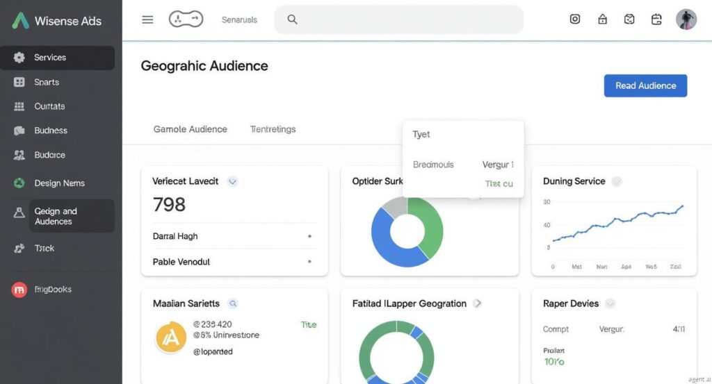Viewport: 712px width, 384px height.
Task: Expand the Raper Devies dropdown
Action: coord(610,303)
